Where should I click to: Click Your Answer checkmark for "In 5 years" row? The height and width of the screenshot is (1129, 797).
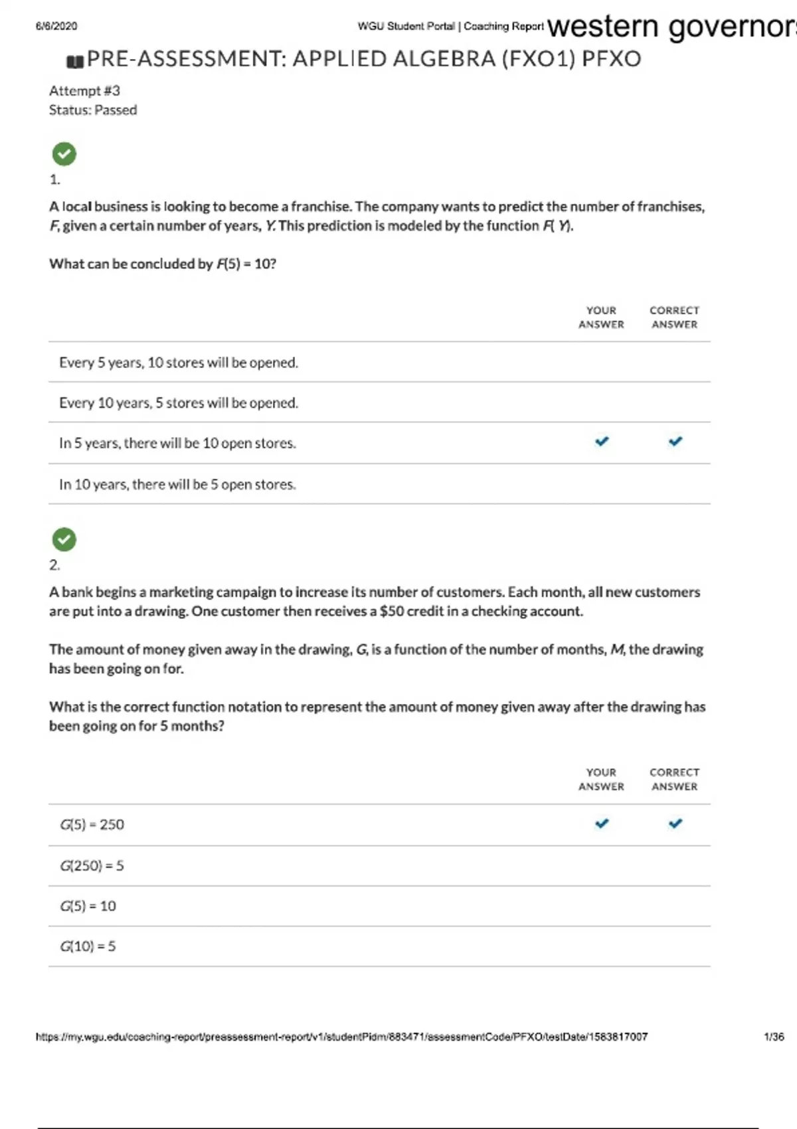(602, 442)
